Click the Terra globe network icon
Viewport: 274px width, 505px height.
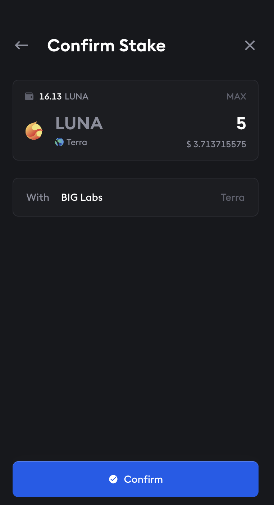point(59,142)
